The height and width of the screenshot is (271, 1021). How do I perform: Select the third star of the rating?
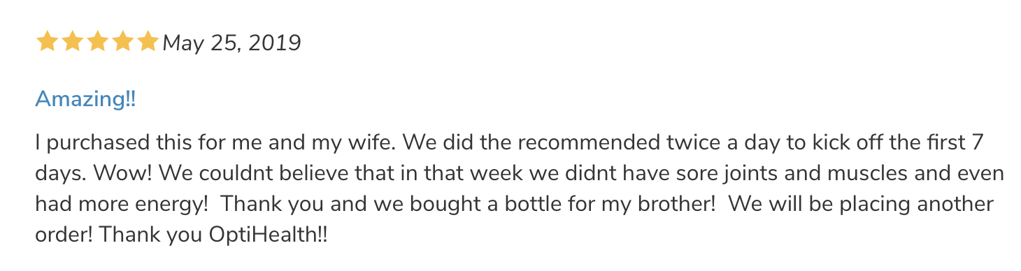pos(98,43)
